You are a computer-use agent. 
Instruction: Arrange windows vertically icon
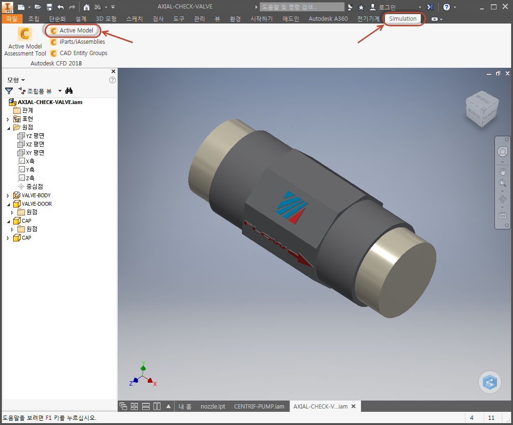click(x=157, y=406)
